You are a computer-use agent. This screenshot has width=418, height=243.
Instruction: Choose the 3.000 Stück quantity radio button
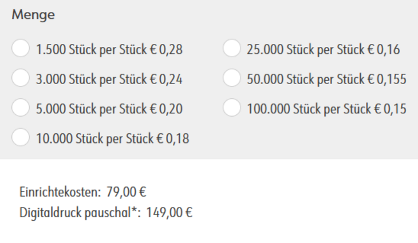coord(20,79)
